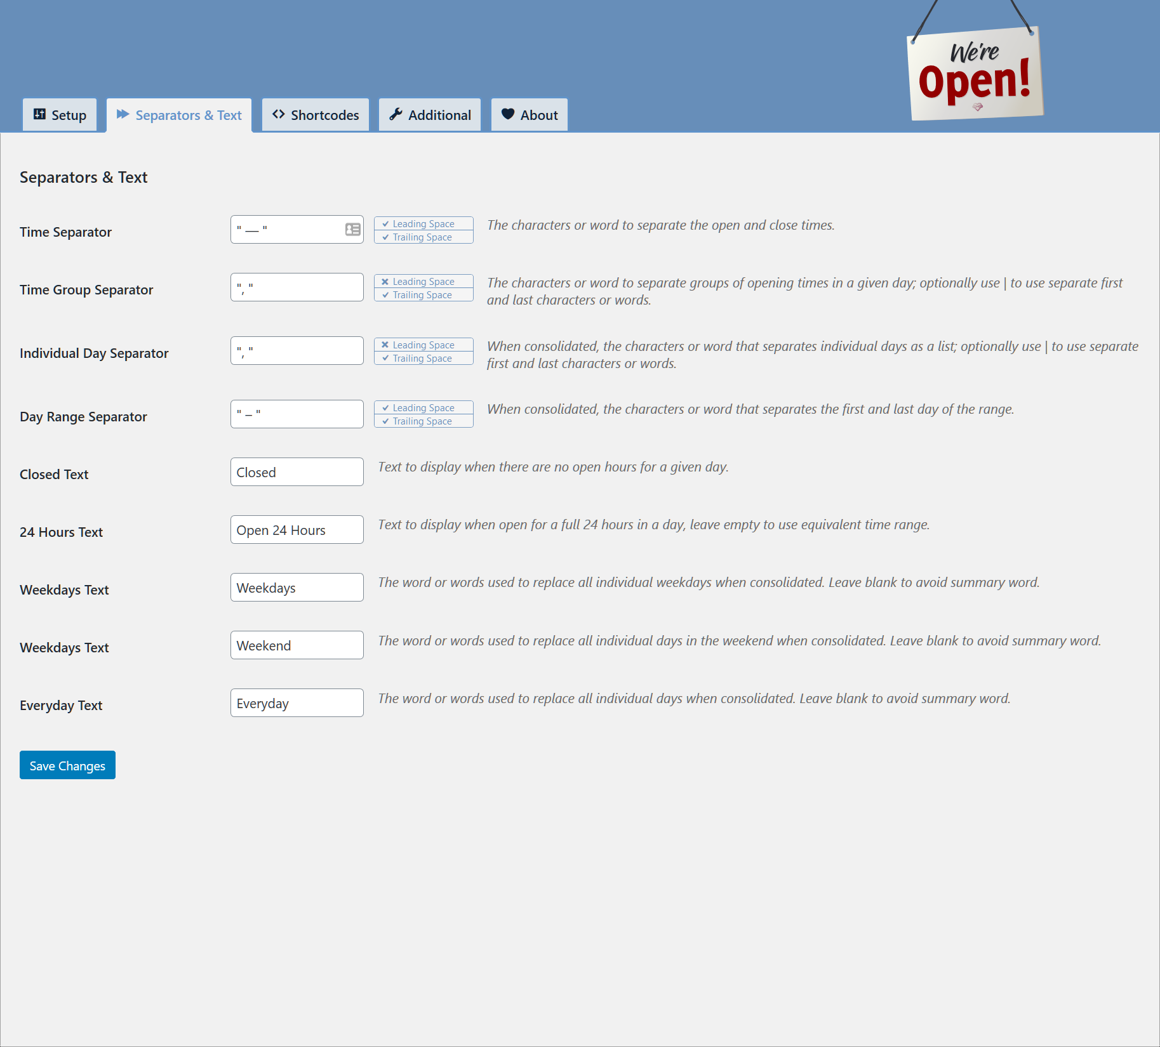The width and height of the screenshot is (1160, 1047).
Task: Click the description about separating individual days as list
Action: (813, 355)
